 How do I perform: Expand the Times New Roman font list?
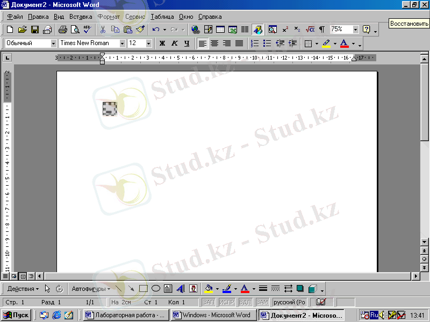coord(123,43)
